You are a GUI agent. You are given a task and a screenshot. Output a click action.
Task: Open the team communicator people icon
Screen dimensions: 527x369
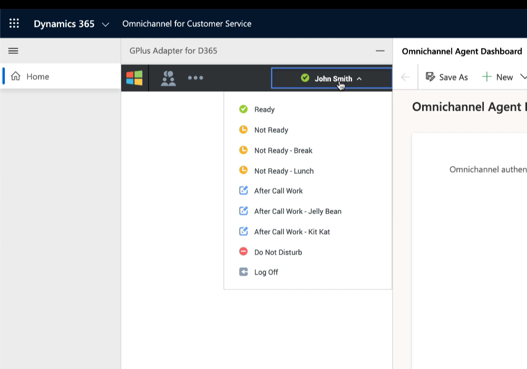coord(169,78)
